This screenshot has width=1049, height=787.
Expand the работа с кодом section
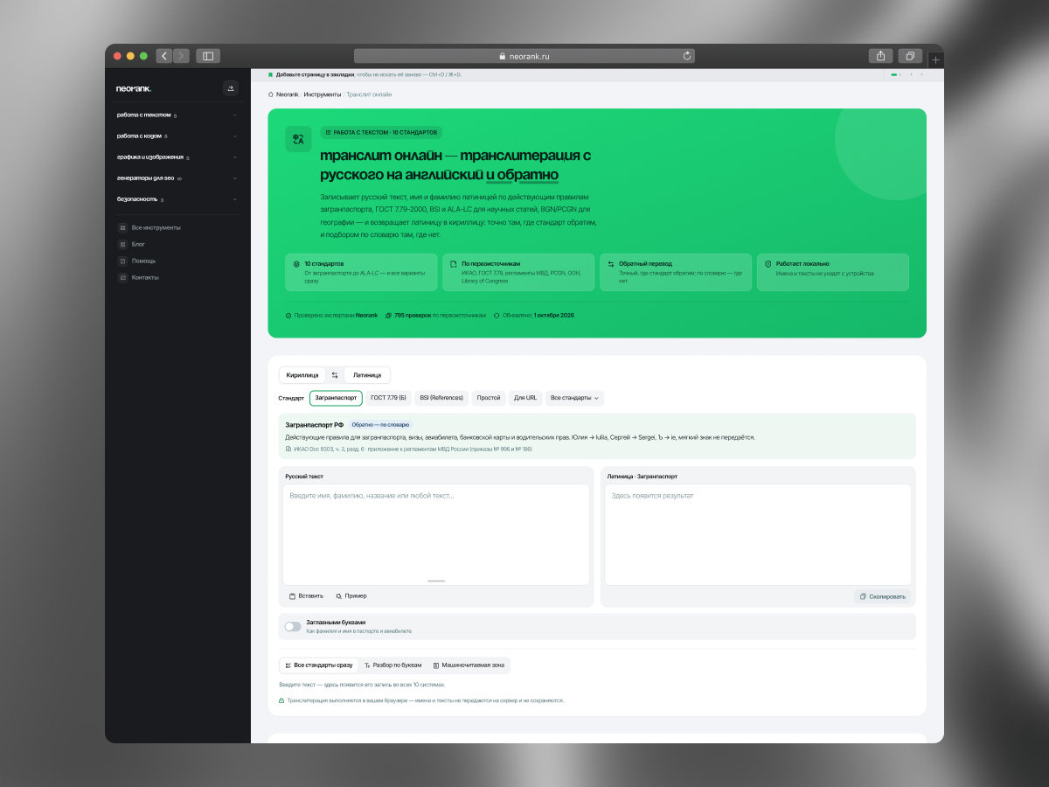click(x=177, y=136)
